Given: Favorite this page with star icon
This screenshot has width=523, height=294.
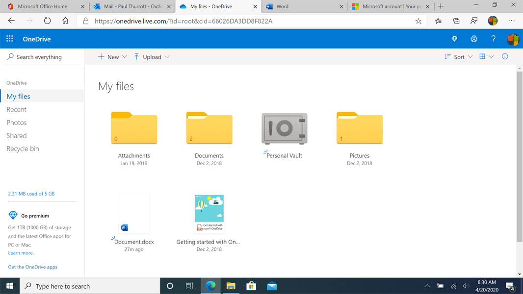Looking at the screenshot, I should click(418, 21).
